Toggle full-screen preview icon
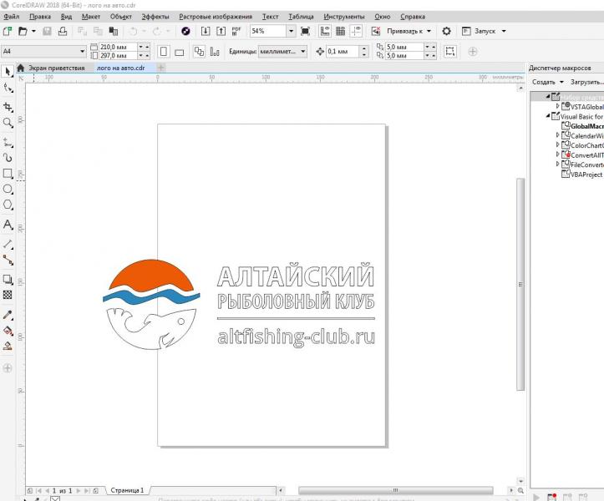This screenshot has height=501, width=604. point(305,31)
